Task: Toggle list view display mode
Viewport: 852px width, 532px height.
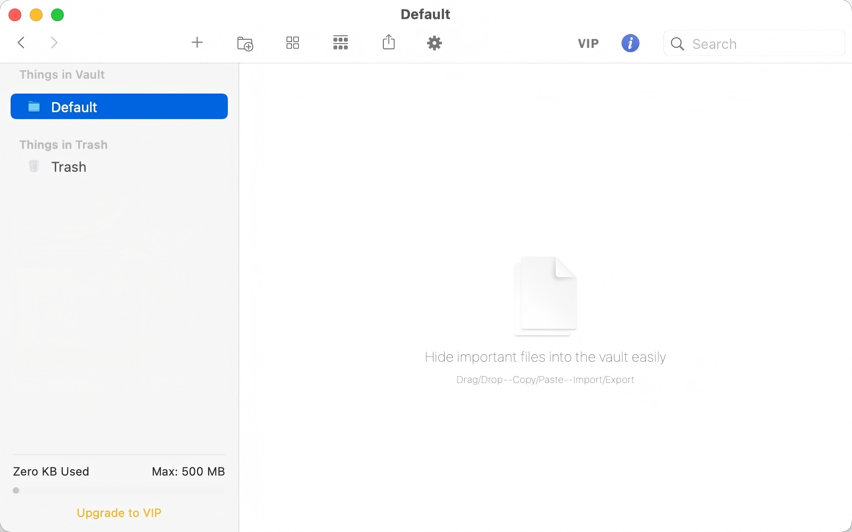Action: pyautogui.click(x=340, y=43)
